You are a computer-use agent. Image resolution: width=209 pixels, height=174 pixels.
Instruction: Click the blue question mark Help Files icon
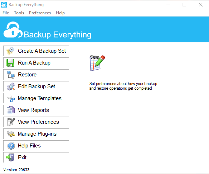(11, 146)
